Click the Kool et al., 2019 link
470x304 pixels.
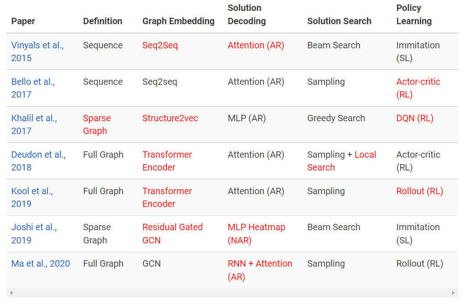click(x=32, y=191)
